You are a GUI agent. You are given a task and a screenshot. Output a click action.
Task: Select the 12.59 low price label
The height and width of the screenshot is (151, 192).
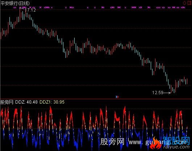coord(158,92)
